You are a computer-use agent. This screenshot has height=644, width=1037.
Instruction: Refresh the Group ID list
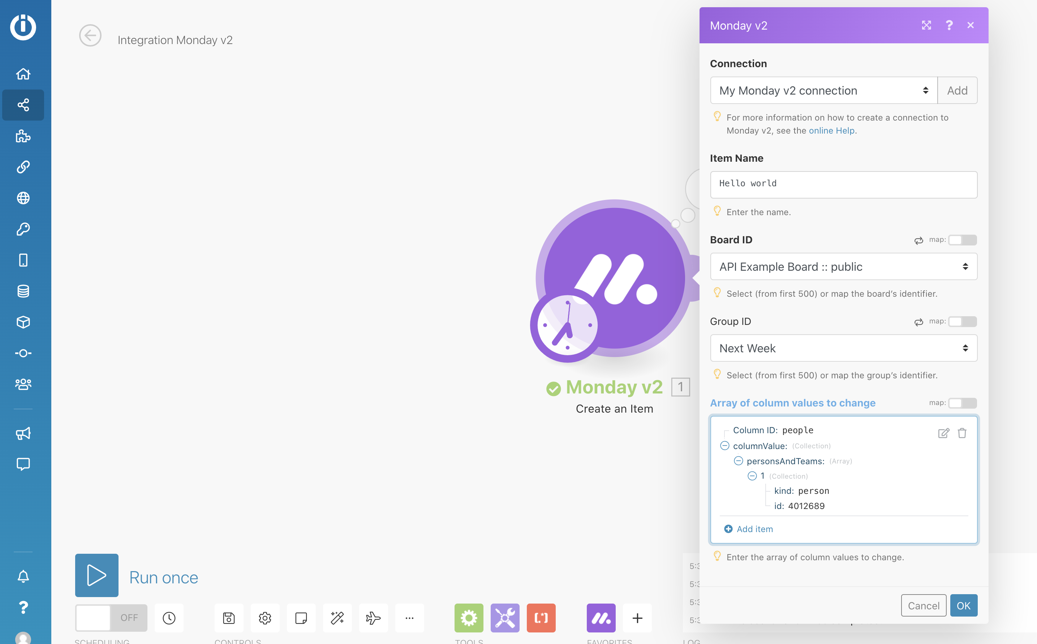[x=918, y=322]
